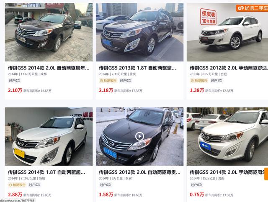Open the 检测报告 badge on the 2014款 1.8T listing

(17, 185)
